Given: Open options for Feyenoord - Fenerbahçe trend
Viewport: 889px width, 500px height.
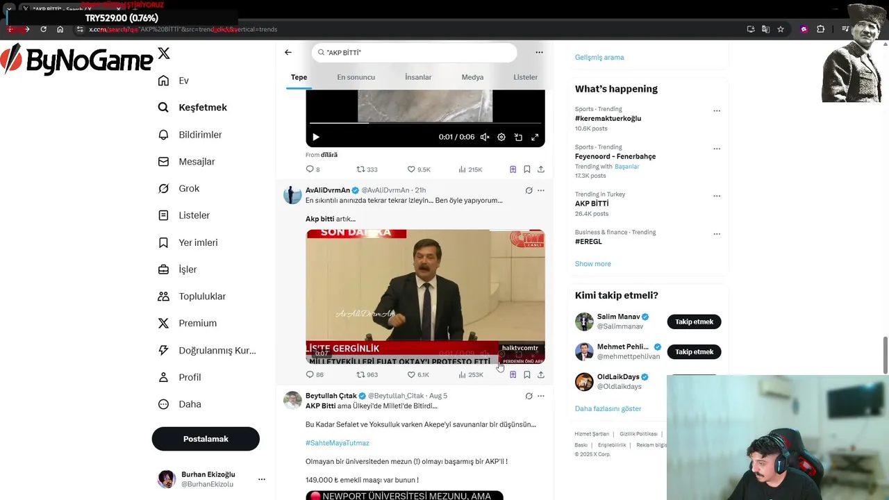Looking at the screenshot, I should [717, 149].
